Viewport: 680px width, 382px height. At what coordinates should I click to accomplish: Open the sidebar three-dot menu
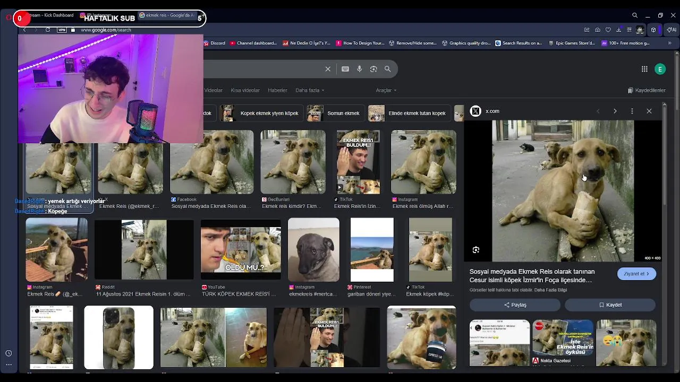pos(8,364)
